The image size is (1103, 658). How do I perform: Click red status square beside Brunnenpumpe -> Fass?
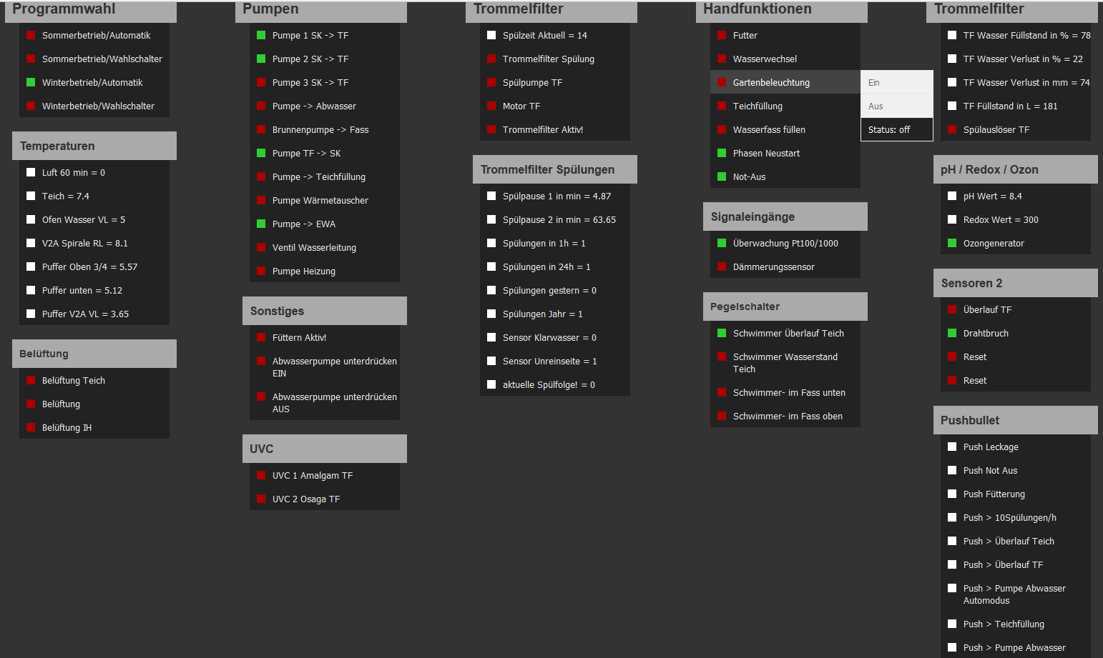coord(261,130)
